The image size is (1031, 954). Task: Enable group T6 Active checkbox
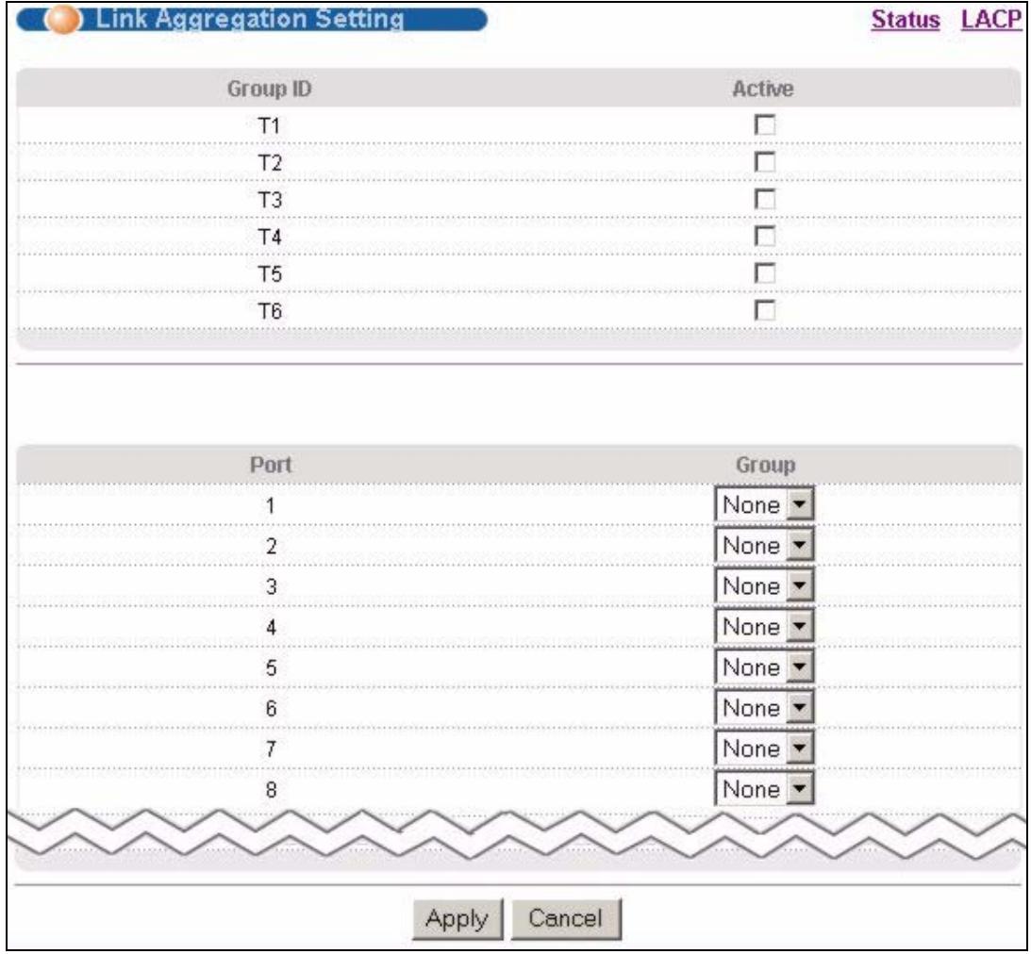pos(765,310)
